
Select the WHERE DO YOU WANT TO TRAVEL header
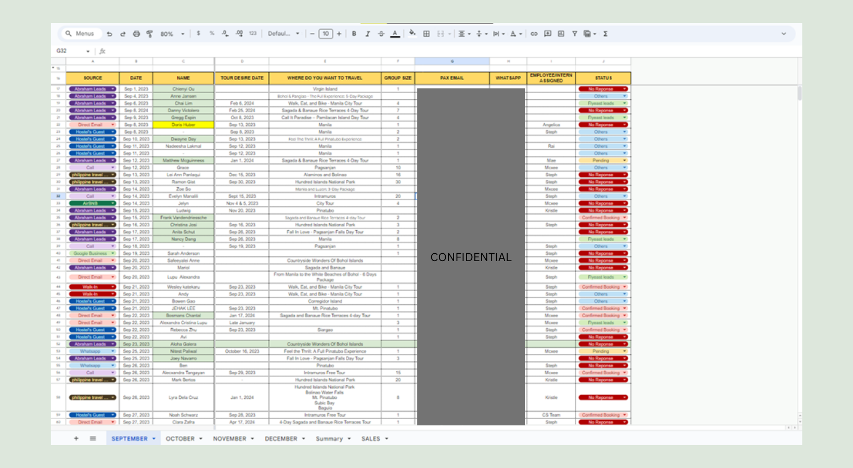pos(325,78)
